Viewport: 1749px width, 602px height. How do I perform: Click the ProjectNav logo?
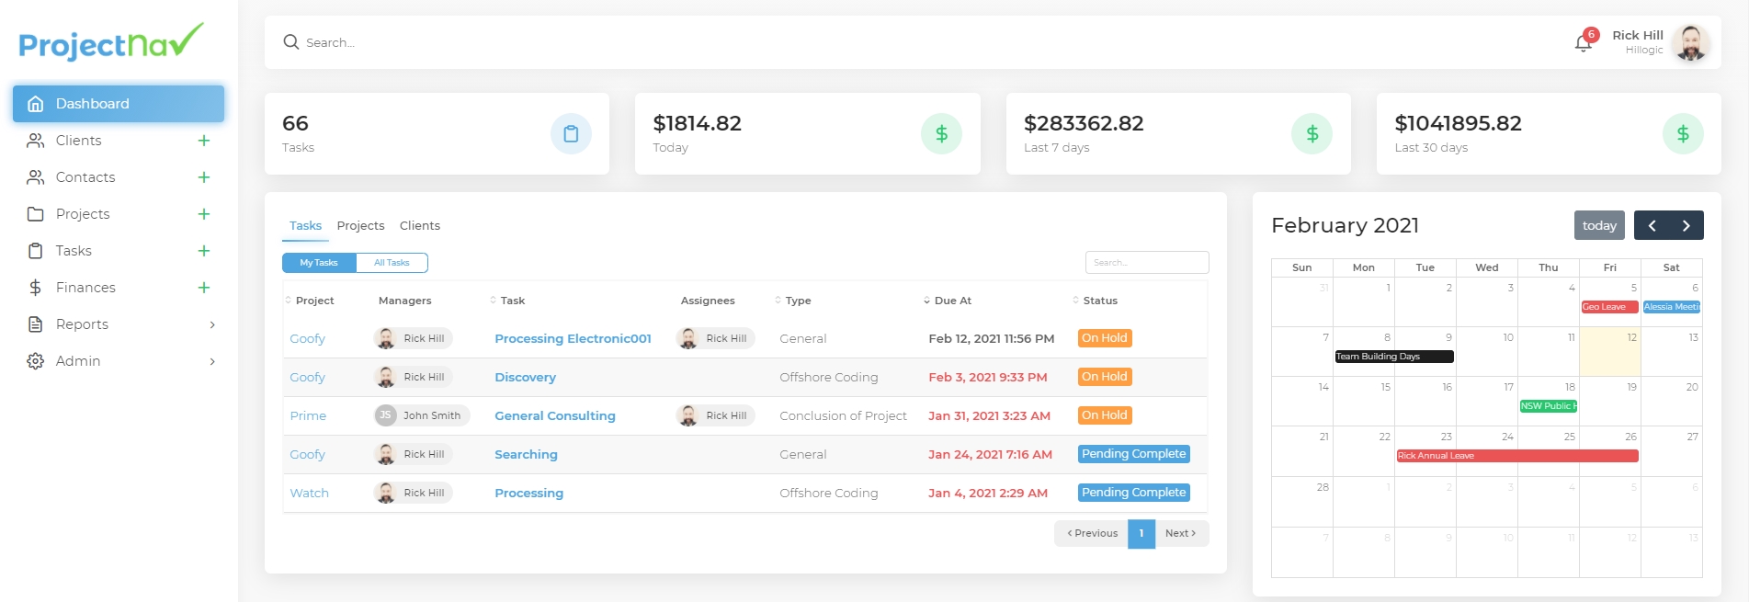click(x=111, y=42)
